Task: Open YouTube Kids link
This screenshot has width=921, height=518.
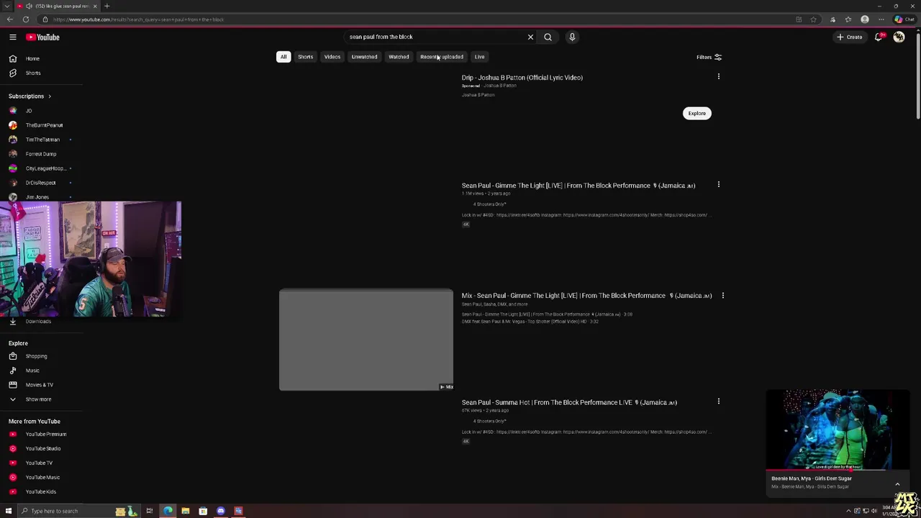Action: click(x=40, y=491)
